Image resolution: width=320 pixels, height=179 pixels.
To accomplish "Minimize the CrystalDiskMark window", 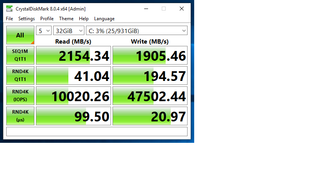I will pos(146,9).
